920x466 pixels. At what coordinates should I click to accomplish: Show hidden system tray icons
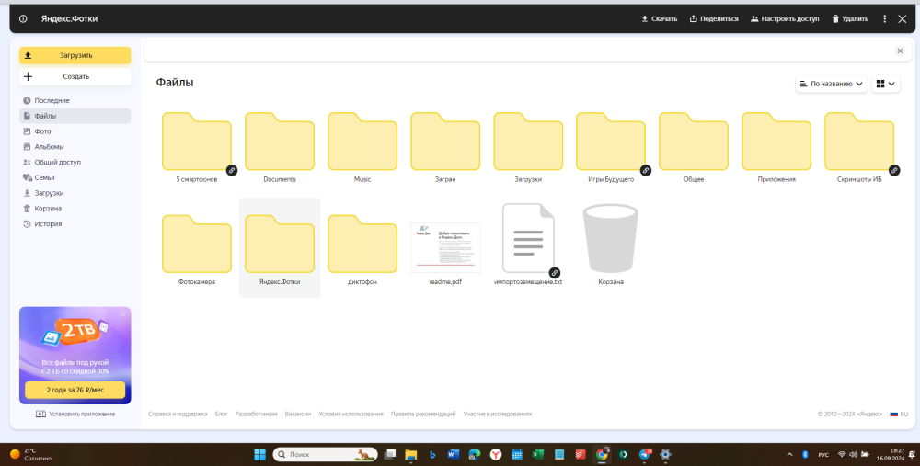pos(789,454)
